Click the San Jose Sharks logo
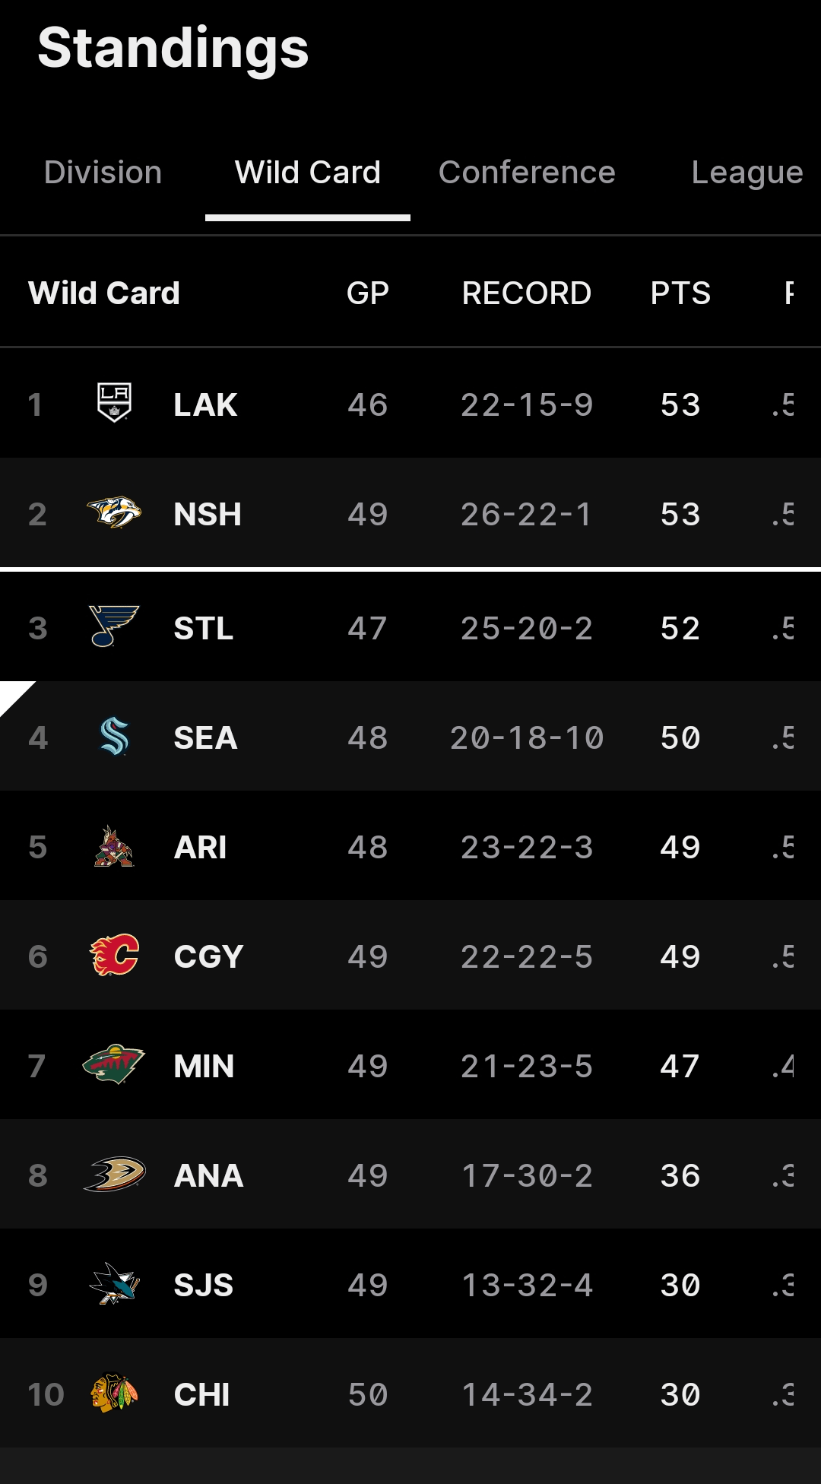Viewport: 821px width, 1484px height. (114, 1284)
